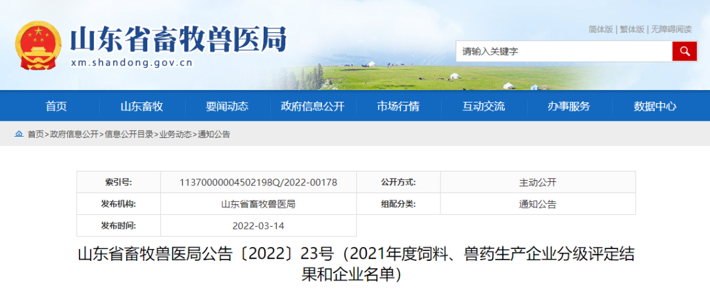Click the announcement title 公告〔2022〕23号

click(x=355, y=265)
